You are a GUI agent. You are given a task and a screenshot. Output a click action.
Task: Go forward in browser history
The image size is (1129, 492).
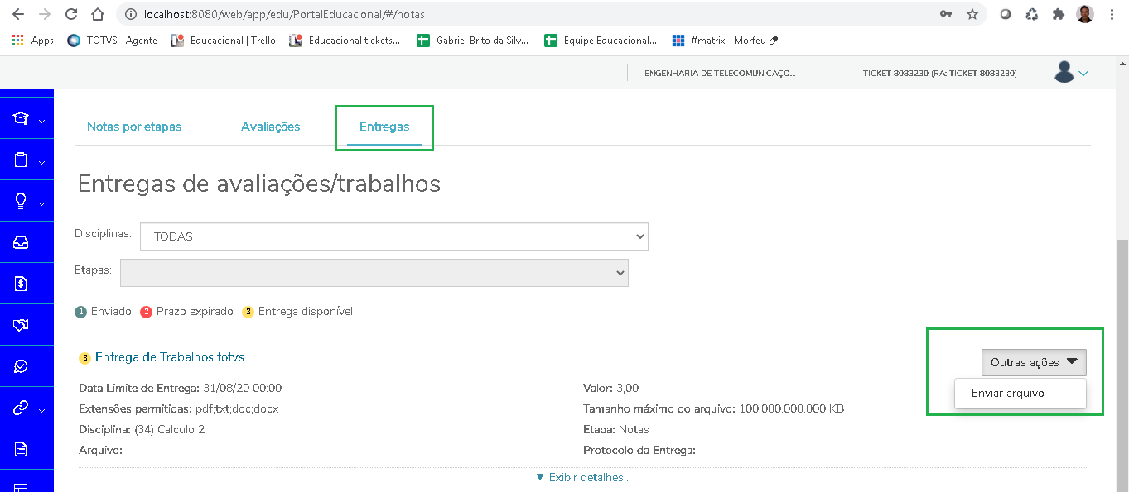pos(45,14)
